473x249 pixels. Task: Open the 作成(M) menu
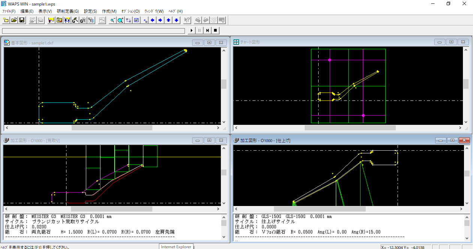tap(109, 11)
